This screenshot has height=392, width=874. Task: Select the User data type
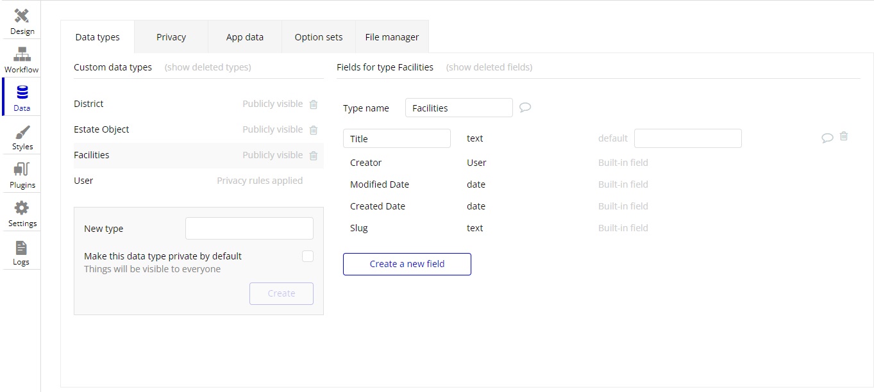tap(84, 181)
